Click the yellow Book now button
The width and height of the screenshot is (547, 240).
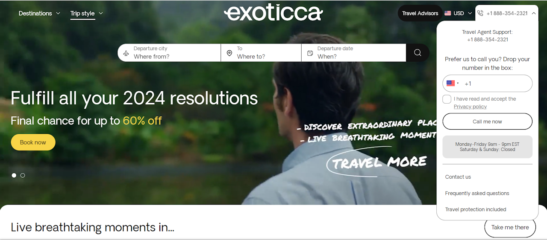click(33, 142)
